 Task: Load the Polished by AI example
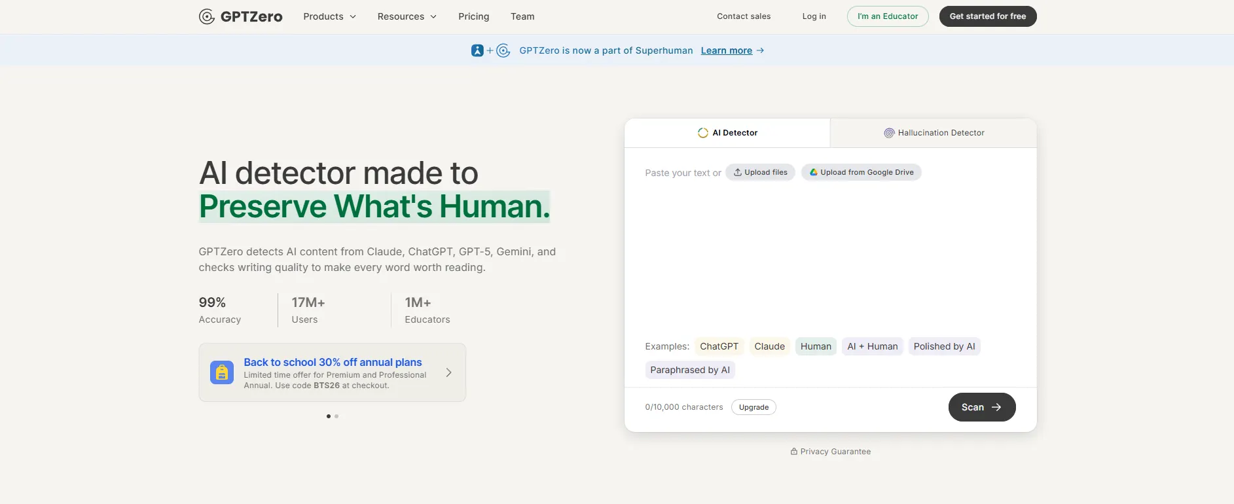tap(945, 346)
